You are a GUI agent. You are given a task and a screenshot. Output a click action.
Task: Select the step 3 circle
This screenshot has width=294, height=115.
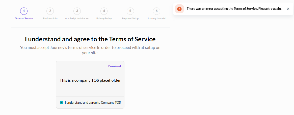[77, 11]
